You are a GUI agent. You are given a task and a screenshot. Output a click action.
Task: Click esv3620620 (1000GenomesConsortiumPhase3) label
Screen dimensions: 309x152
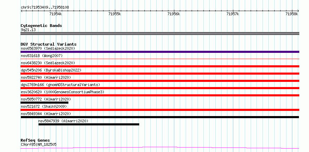62,92
